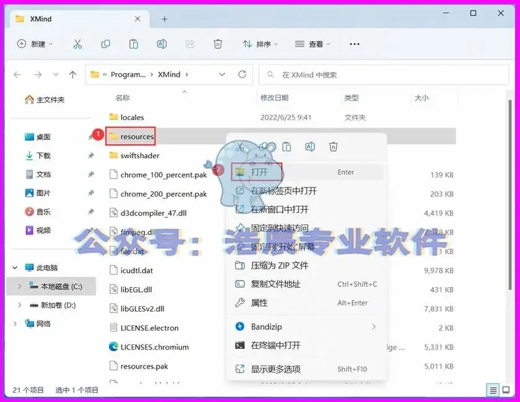The image size is (520, 402).
Task: Click the Copy icon in the toolbar
Action: pyautogui.click(x=105, y=44)
